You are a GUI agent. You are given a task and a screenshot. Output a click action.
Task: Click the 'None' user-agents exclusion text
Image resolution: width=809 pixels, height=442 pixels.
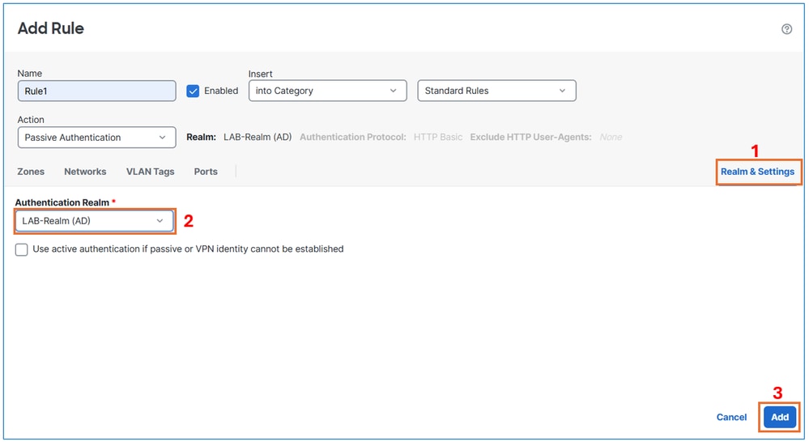pos(611,137)
